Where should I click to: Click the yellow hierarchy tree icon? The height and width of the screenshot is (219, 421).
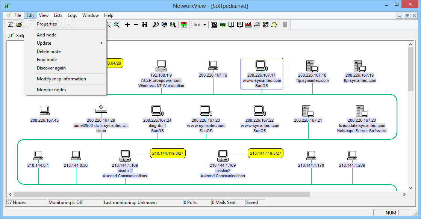274,25
